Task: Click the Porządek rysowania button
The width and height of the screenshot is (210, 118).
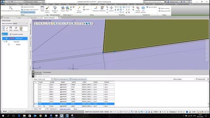Action: 16,34
